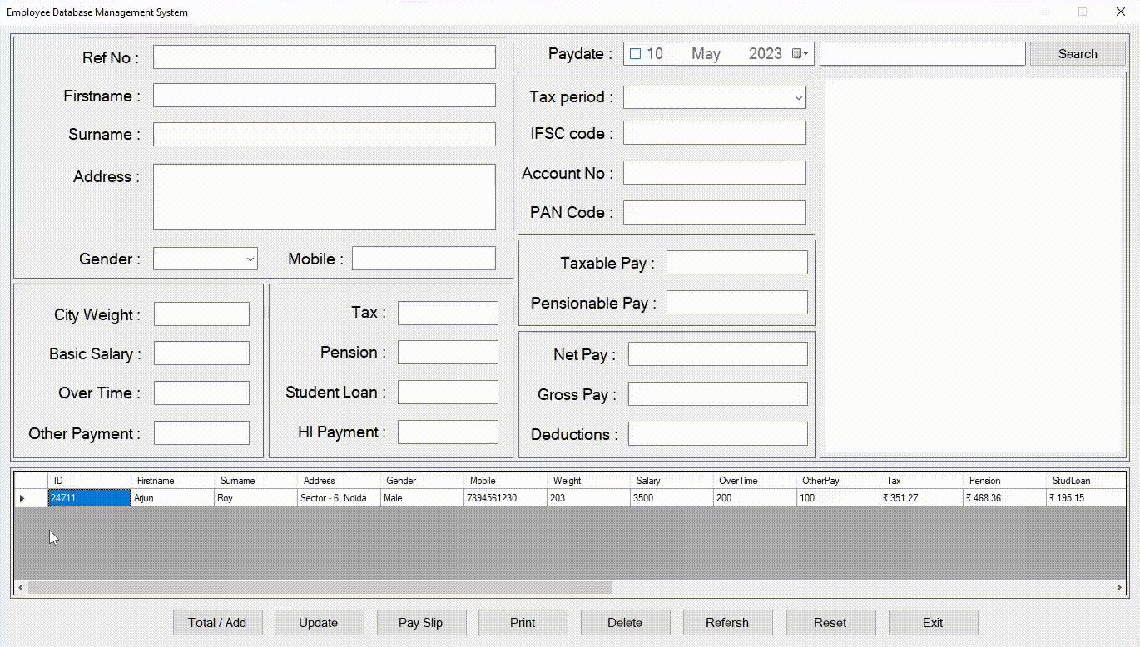This screenshot has height=647, width=1140.
Task: Minimize the Employee Database window
Action: 1046,12
